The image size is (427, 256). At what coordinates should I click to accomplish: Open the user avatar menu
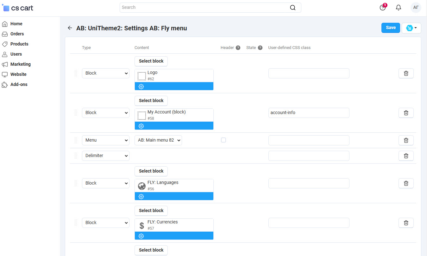click(416, 8)
